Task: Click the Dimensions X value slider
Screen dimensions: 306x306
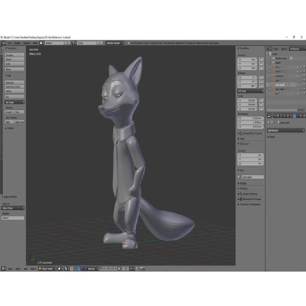Action: (251, 118)
